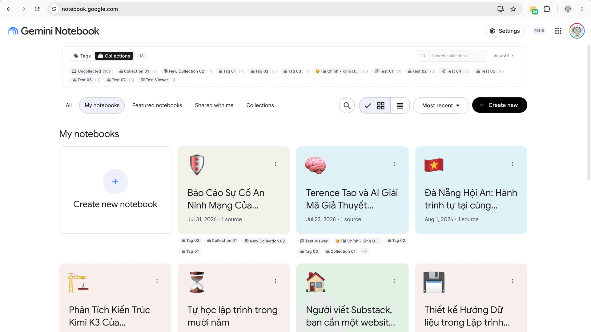Click the crane emoji on Phân Tích notebook
This screenshot has height=332, width=591.
[78, 282]
